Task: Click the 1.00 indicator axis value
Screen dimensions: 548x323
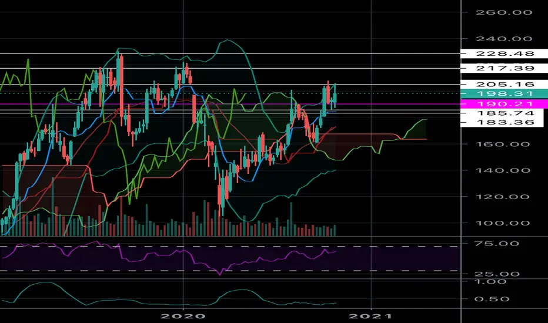Action: pyautogui.click(x=490, y=281)
